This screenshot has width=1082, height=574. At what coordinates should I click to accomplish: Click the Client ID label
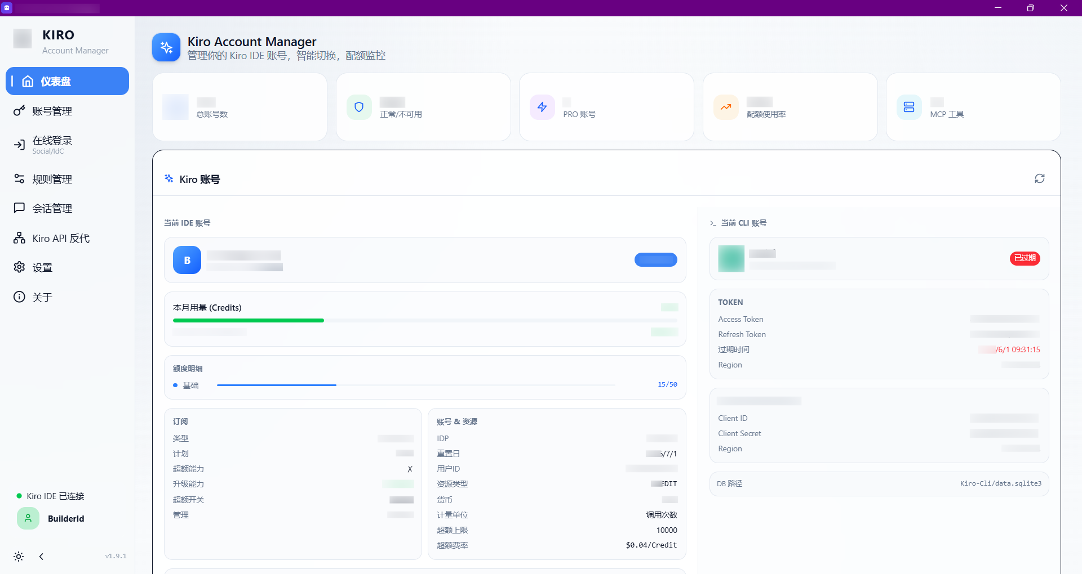tap(733, 418)
